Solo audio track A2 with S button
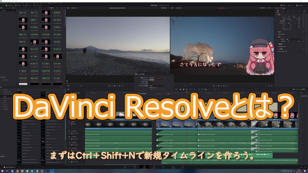The image size is (308, 173). 74,139
